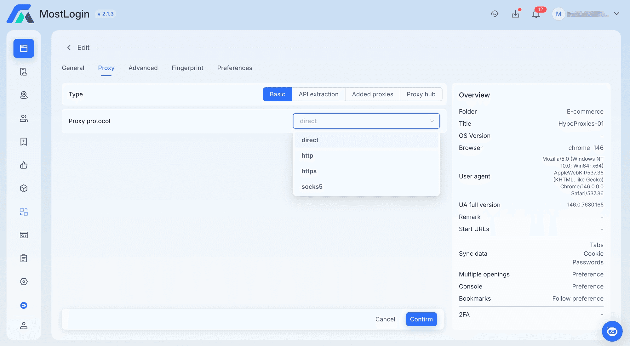Select Basic proxy type
Viewport: 630px width, 346px height.
coord(277,94)
